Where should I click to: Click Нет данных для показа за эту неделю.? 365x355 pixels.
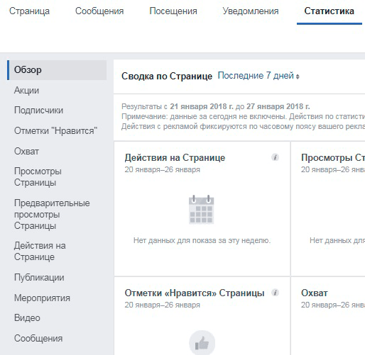pos(202,240)
